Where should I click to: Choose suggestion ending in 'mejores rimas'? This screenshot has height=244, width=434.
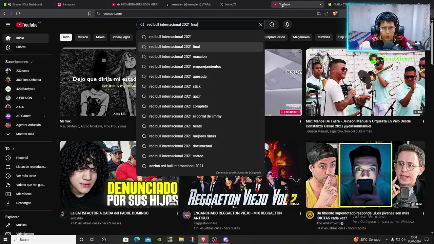[200, 136]
